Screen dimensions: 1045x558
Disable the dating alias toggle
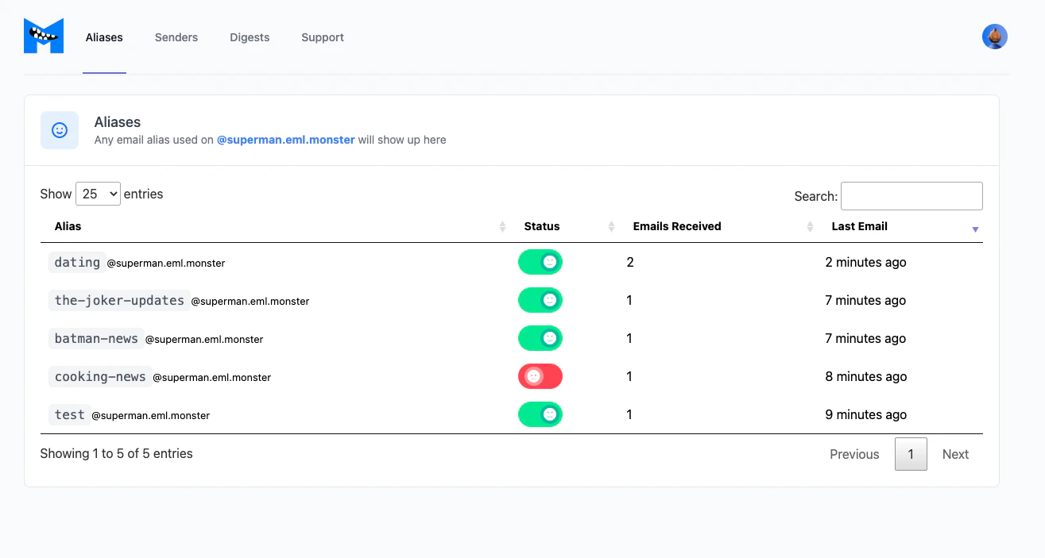click(540, 262)
